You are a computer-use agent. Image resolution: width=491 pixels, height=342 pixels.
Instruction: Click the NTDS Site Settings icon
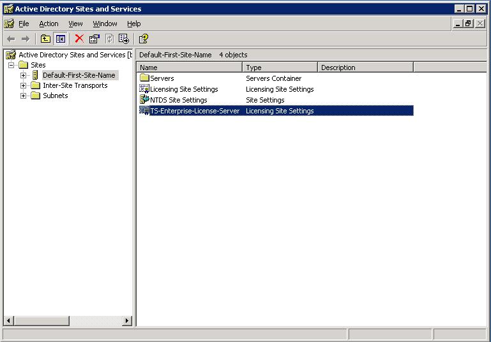(x=144, y=99)
